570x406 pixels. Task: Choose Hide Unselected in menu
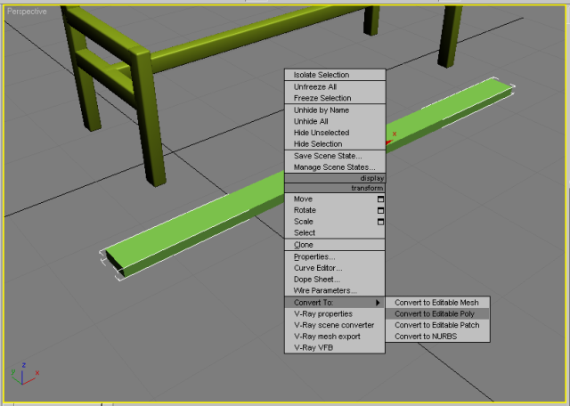pyautogui.click(x=335, y=133)
